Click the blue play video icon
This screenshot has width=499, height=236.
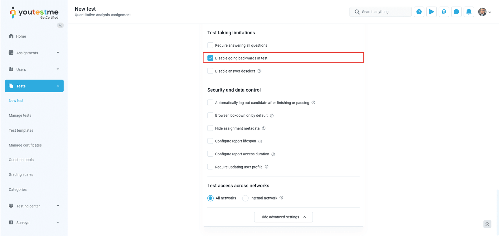tap(431, 12)
